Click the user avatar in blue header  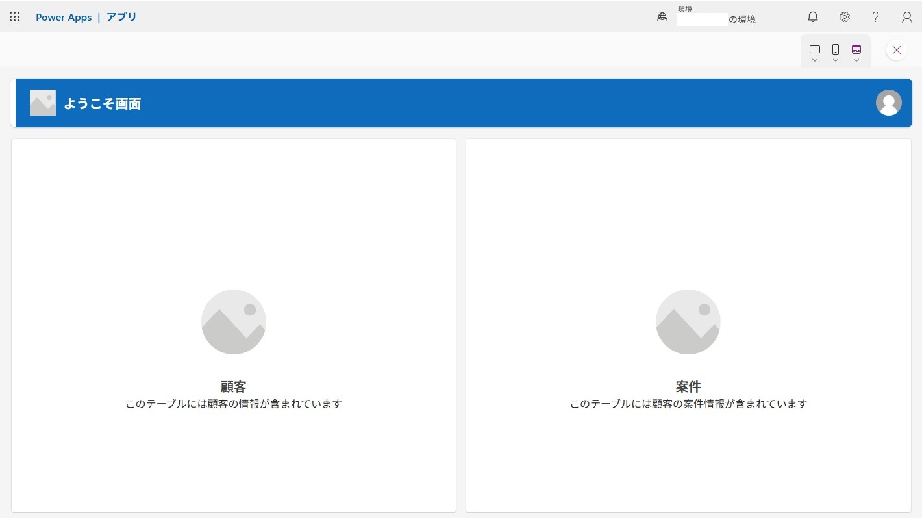click(888, 103)
